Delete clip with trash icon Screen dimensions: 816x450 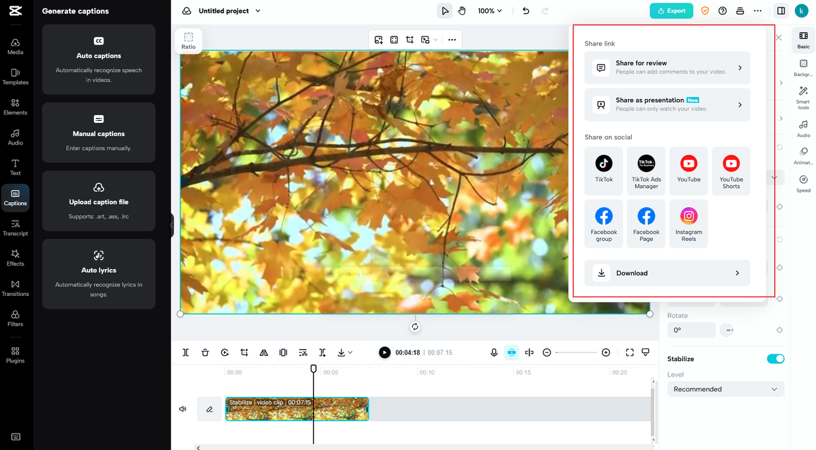205,352
